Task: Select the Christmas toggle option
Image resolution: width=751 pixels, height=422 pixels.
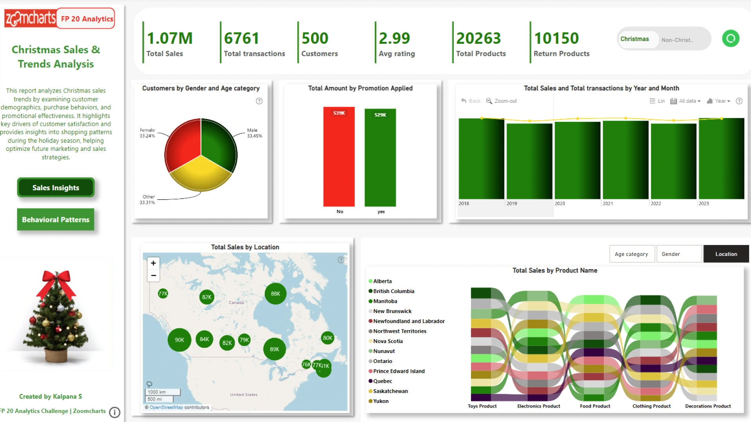Action: pyautogui.click(x=638, y=39)
